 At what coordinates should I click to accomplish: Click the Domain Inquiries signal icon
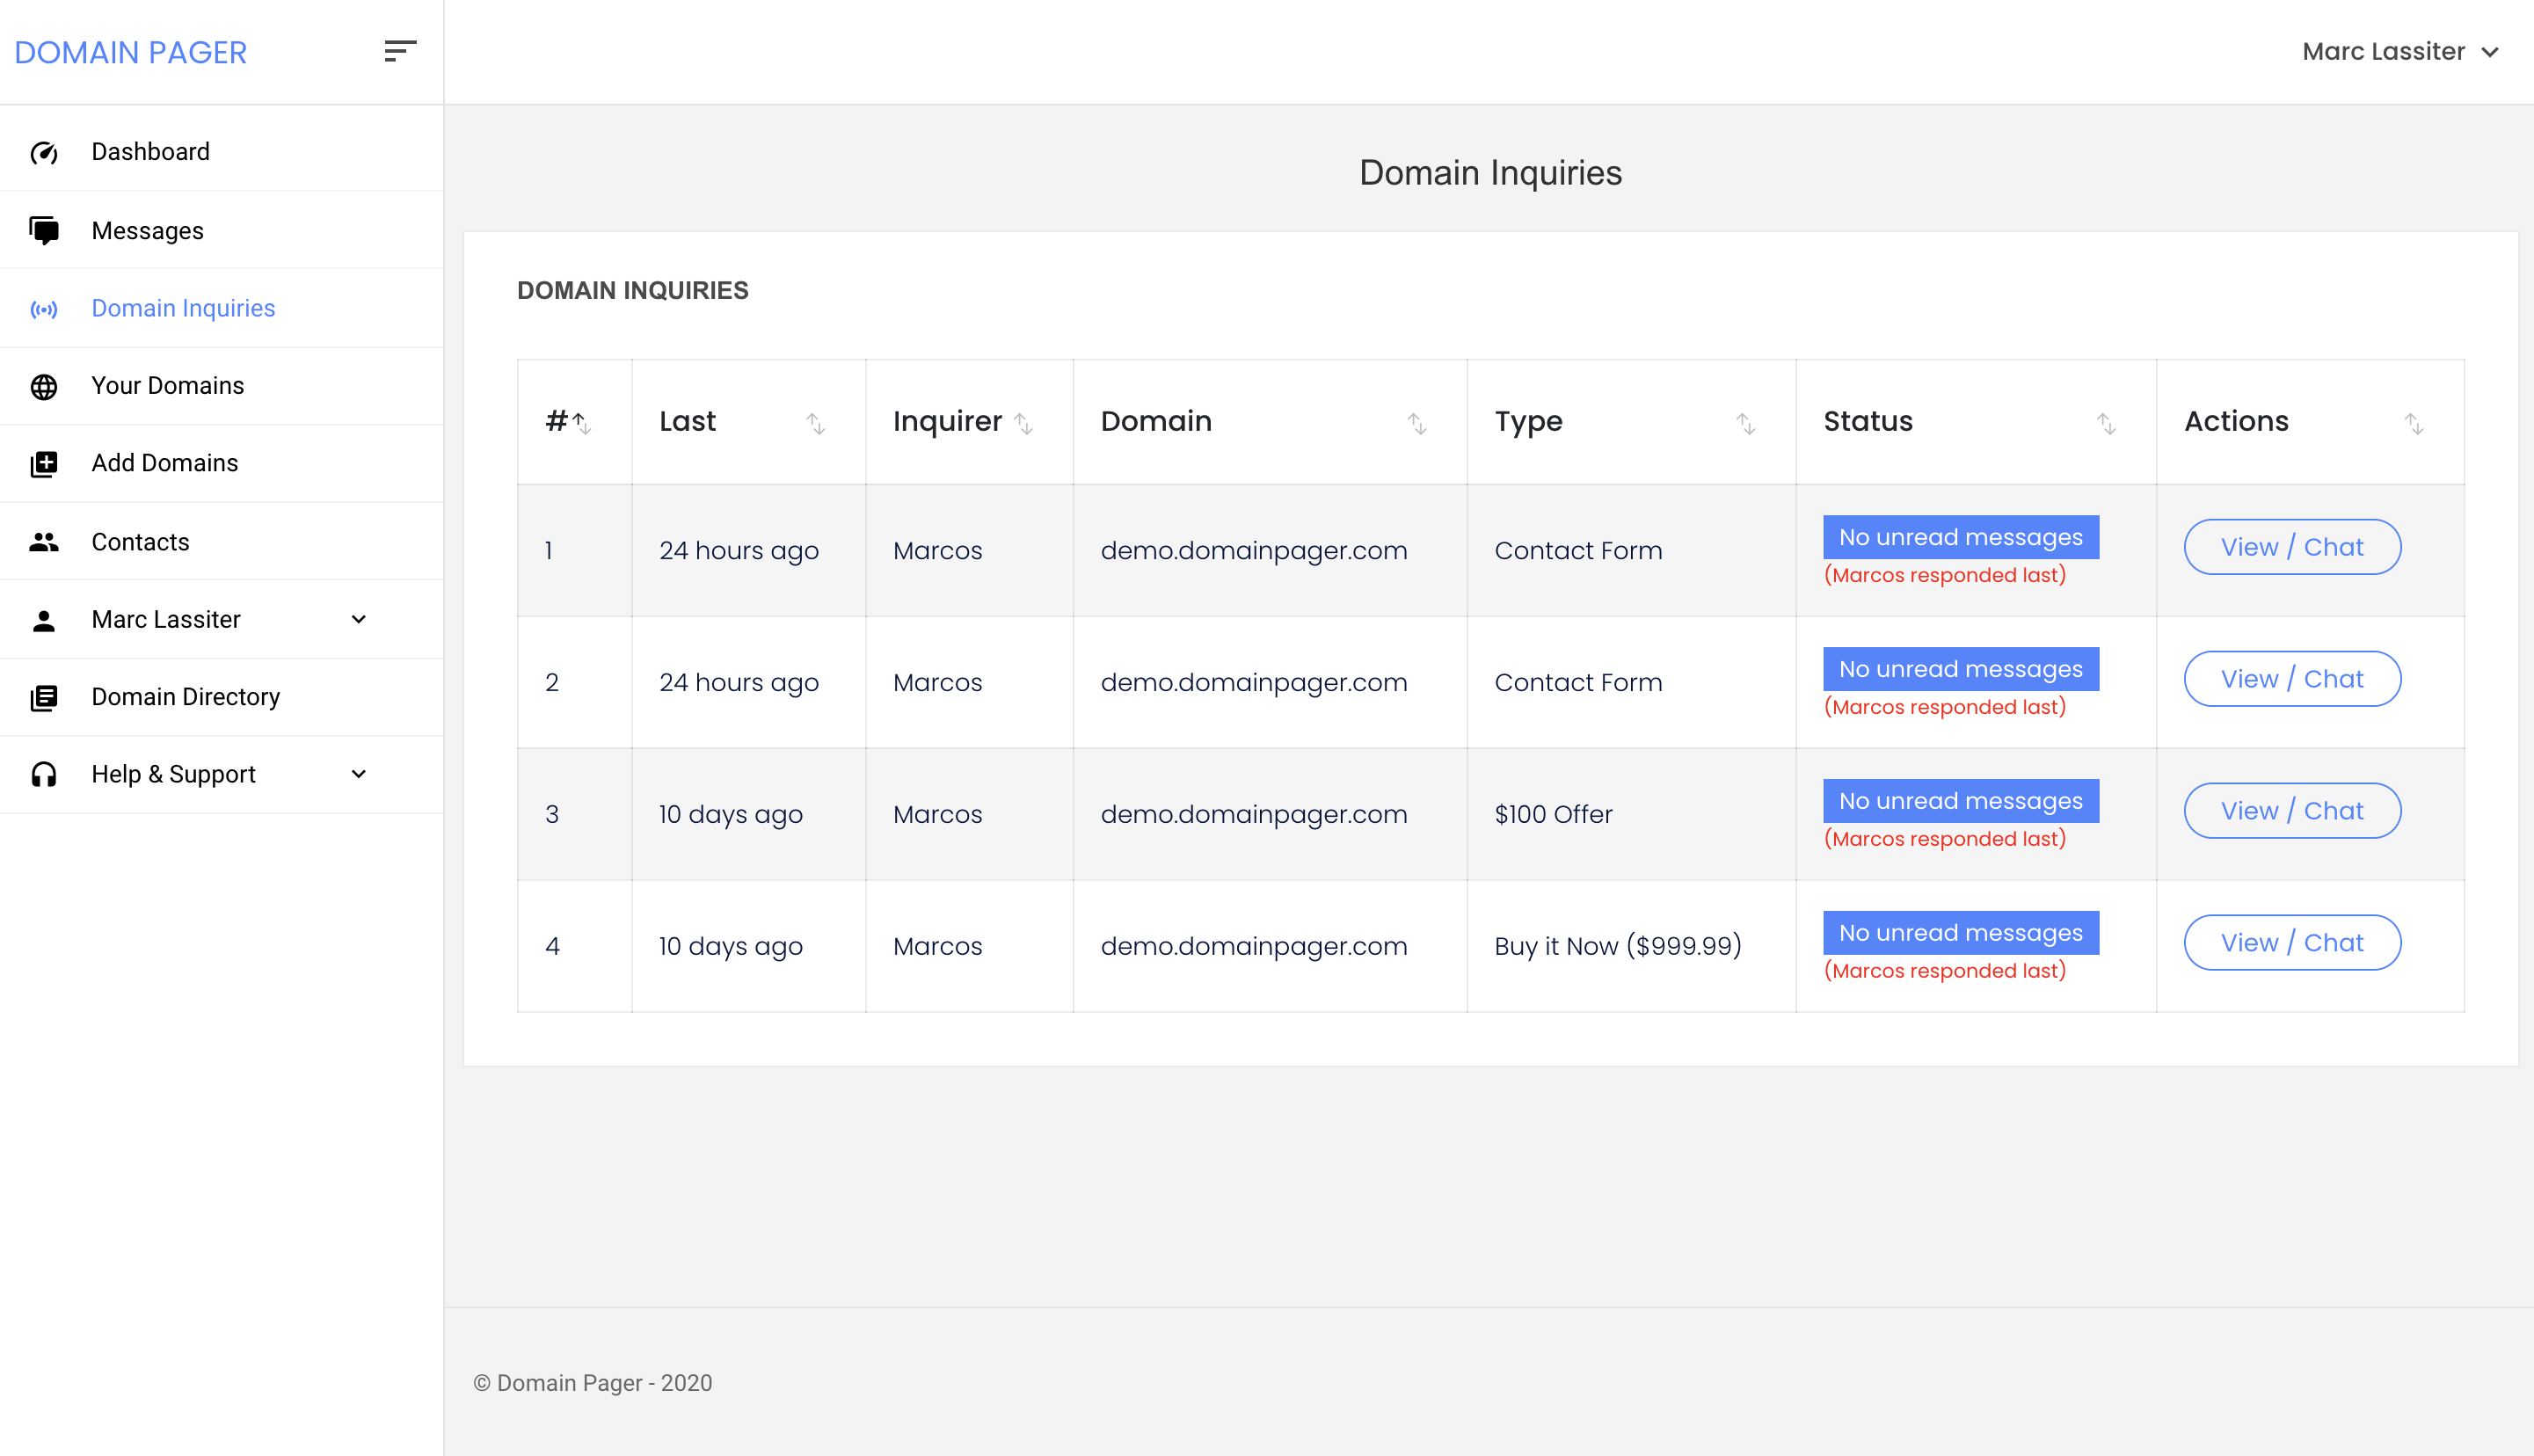pos(44,309)
